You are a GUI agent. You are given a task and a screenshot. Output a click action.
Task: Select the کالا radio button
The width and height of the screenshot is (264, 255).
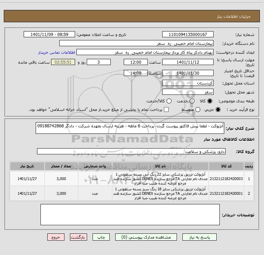pyautogui.click(x=210, y=101)
